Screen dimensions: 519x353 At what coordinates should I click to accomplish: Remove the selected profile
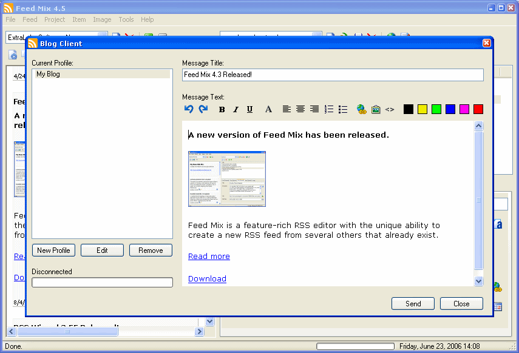click(x=151, y=250)
